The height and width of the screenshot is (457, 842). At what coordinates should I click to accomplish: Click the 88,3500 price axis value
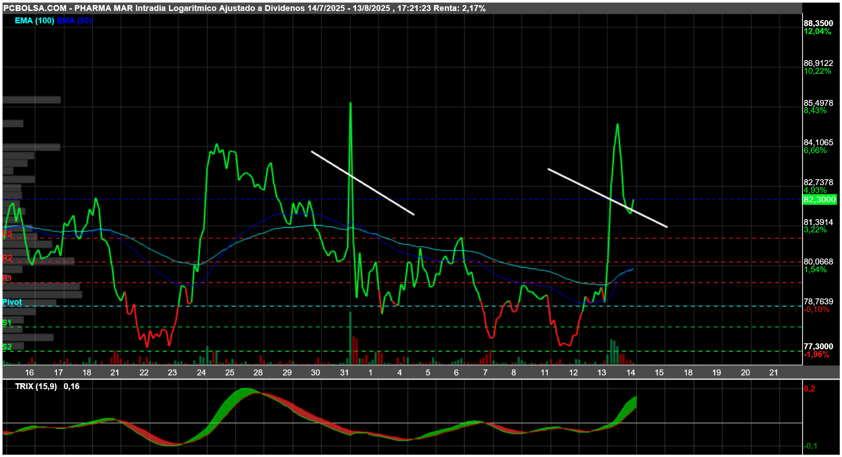818,23
